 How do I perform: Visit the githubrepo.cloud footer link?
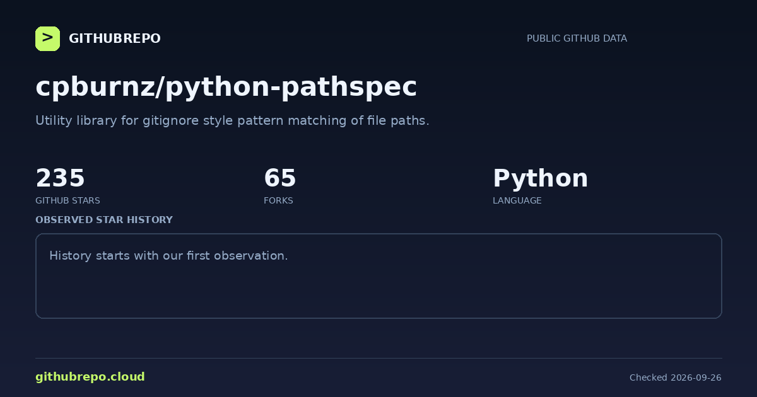[90, 377]
